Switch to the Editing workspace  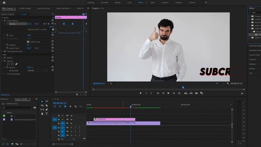tap(118, 2)
